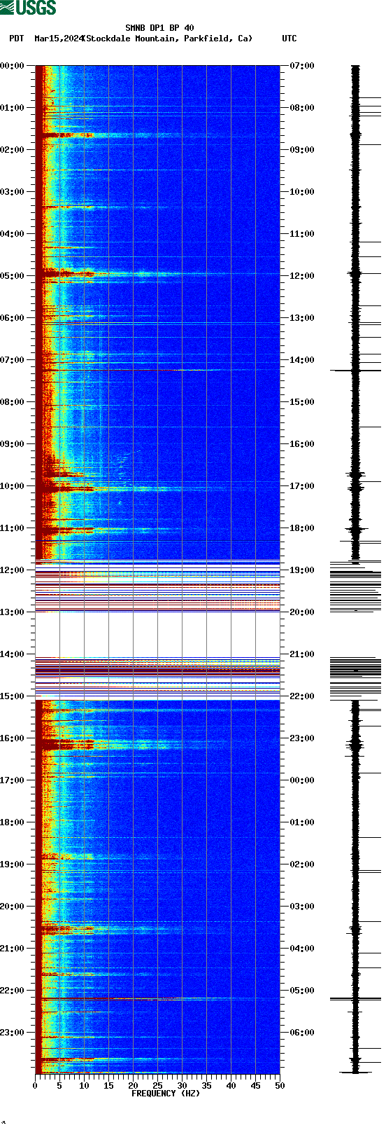Click the FREQUENCY (HZ) axis label
This screenshot has width=386, height=1130.
point(166,1094)
